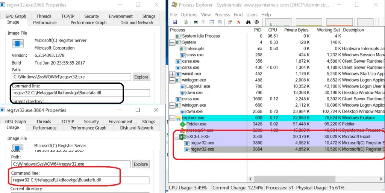Viewport: 385px width, 193px height.
Task: Collapse the System process tree node
Action: click(172, 42)
